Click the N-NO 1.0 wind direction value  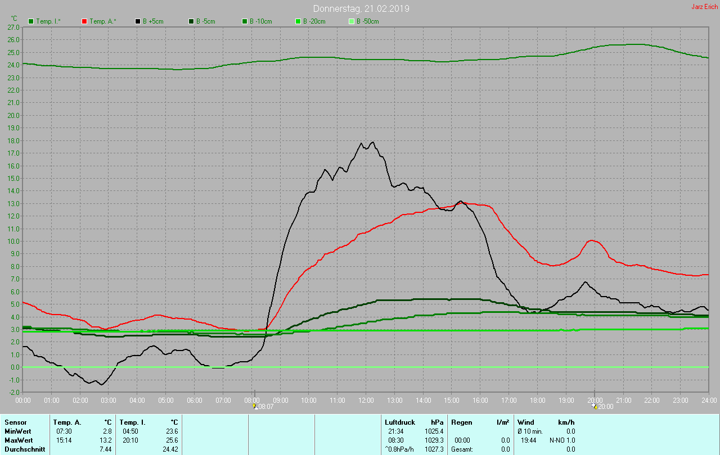pyautogui.click(x=562, y=440)
